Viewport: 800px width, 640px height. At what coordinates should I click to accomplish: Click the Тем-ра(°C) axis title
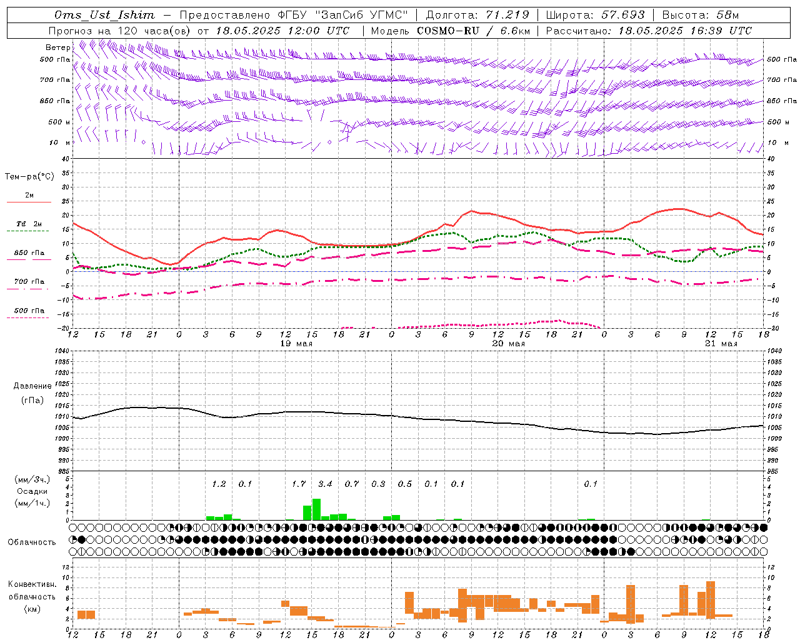click(x=29, y=177)
